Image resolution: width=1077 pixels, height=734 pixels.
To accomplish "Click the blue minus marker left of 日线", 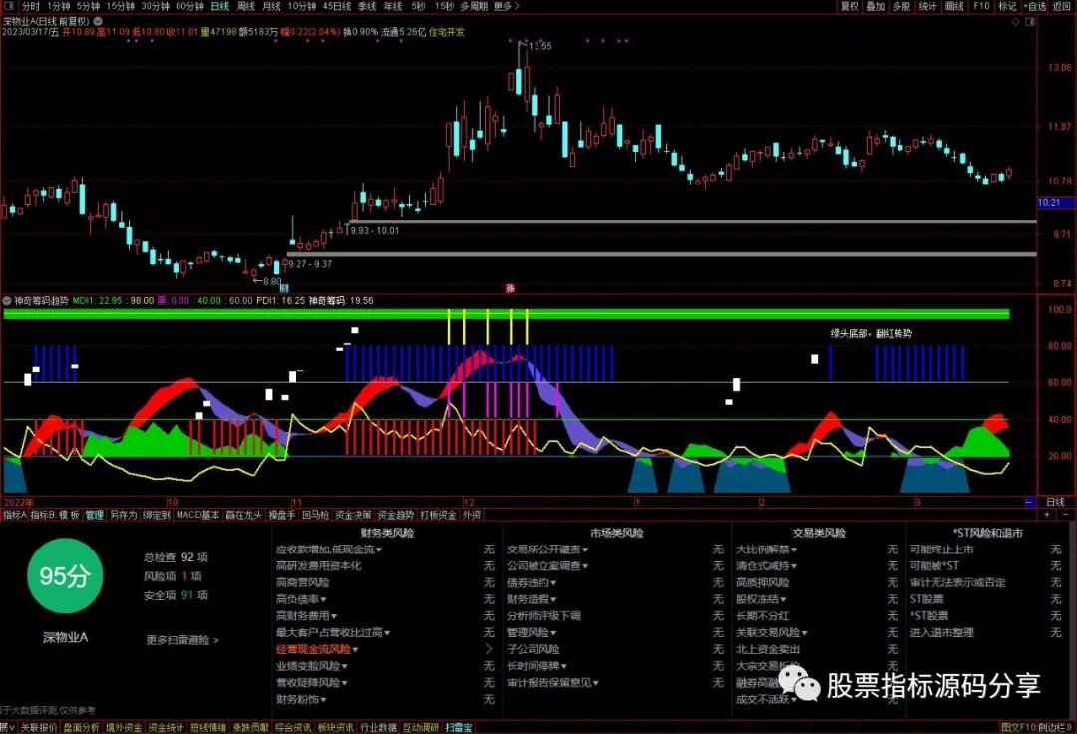I will coord(1029,502).
